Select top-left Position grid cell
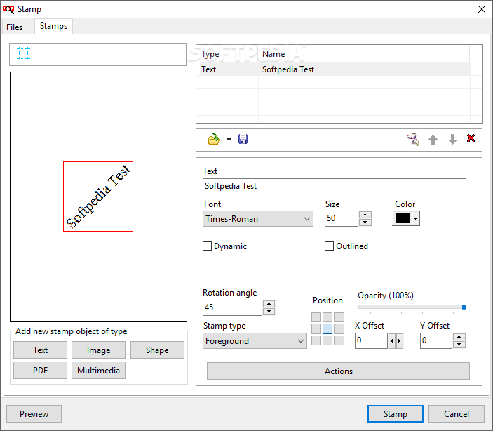Viewport: 493px width, 431px height. 316,317
